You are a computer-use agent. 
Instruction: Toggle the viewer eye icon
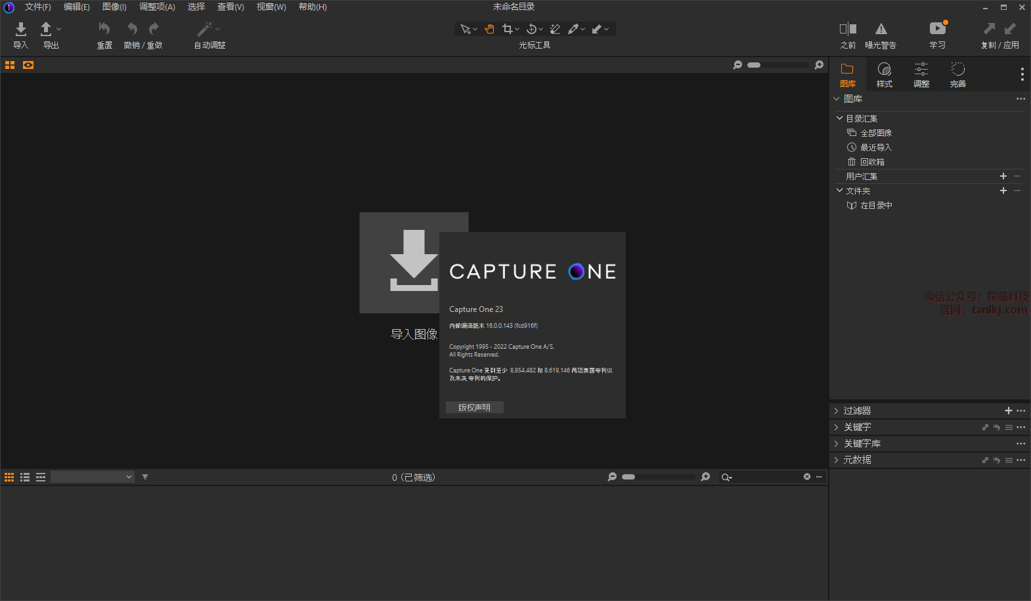pos(28,65)
